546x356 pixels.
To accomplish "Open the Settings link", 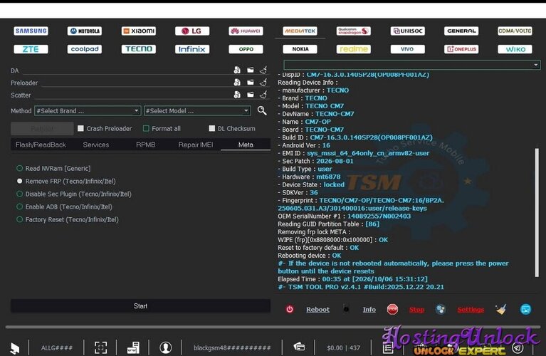I will tap(471, 309).
